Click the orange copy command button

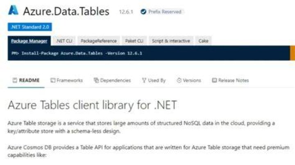293,53
